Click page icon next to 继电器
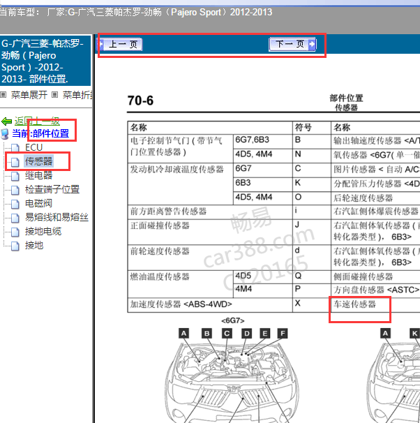The width and height of the screenshot is (420, 423). [x=15, y=176]
